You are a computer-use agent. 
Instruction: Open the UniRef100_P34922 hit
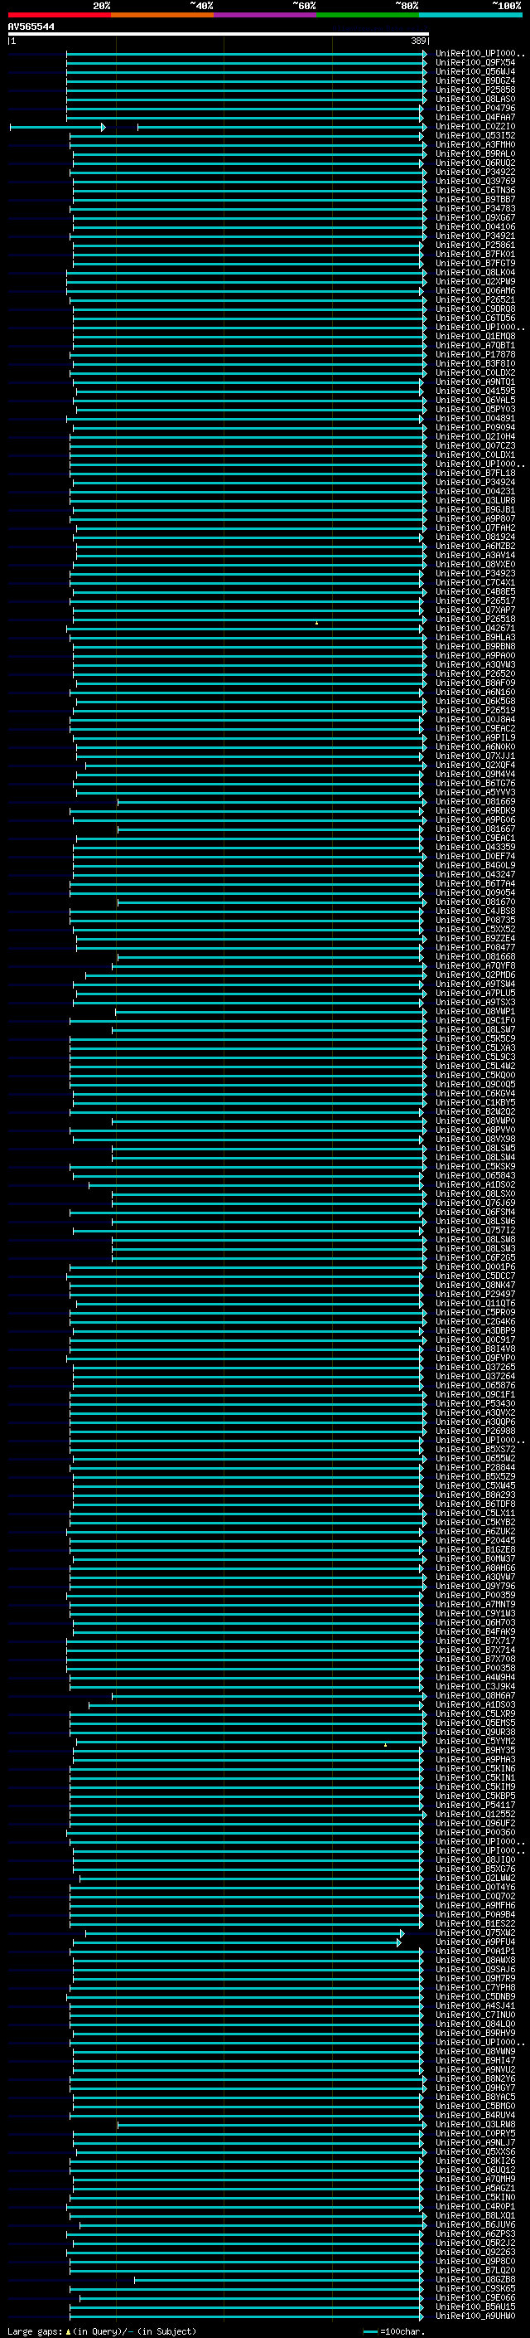click(475, 173)
